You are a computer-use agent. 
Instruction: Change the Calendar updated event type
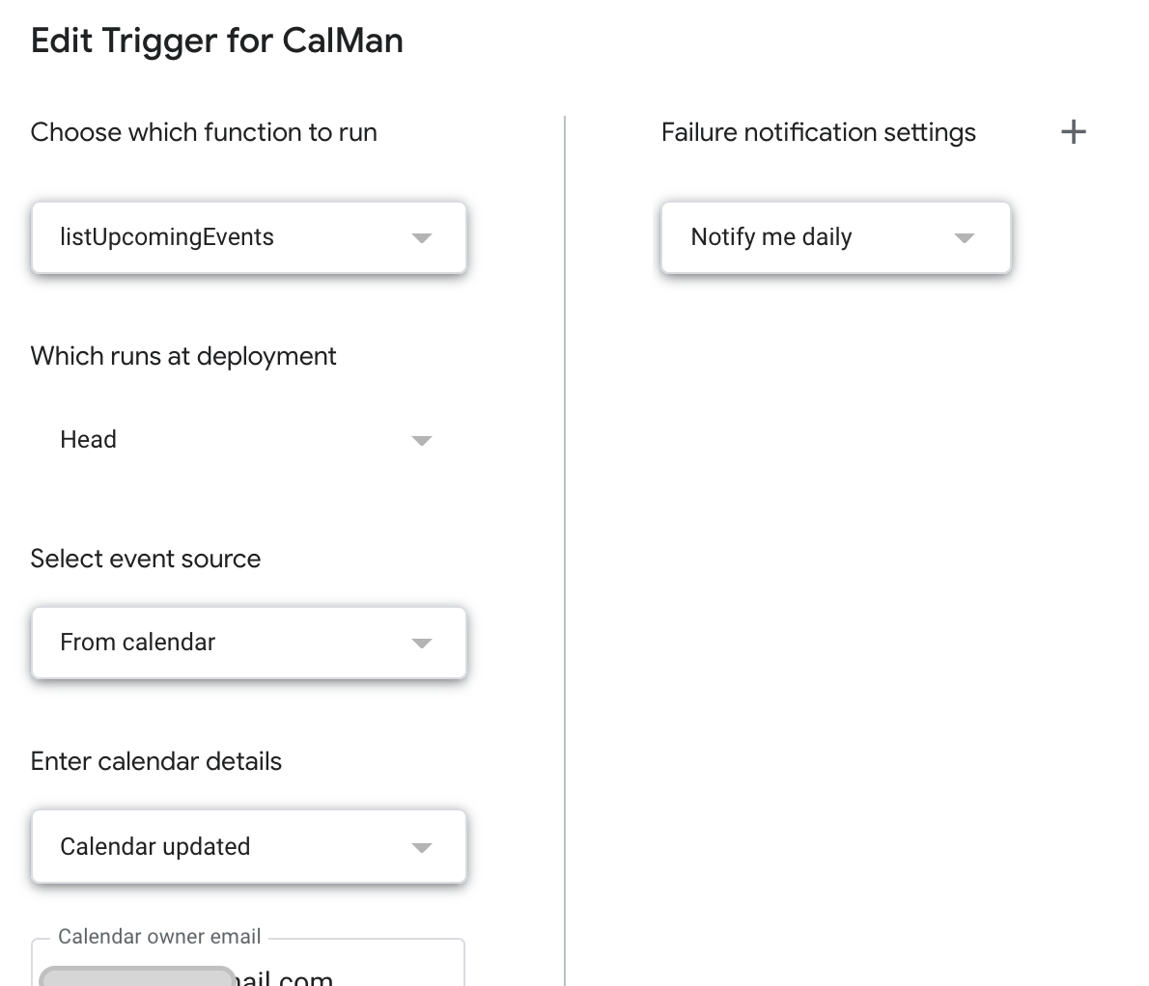point(248,847)
